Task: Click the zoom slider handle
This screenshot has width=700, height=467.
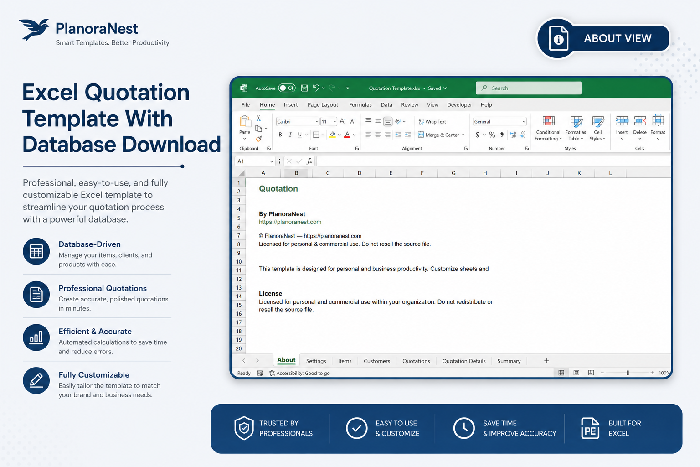Action: [628, 373]
